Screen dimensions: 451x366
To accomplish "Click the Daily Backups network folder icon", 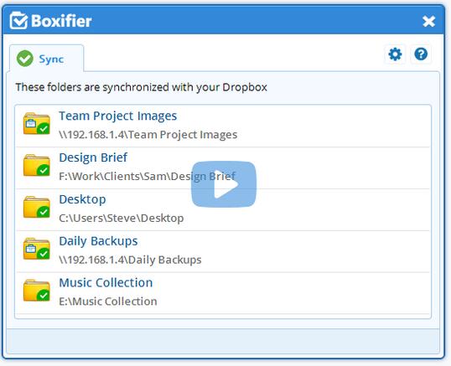I will (x=37, y=249).
